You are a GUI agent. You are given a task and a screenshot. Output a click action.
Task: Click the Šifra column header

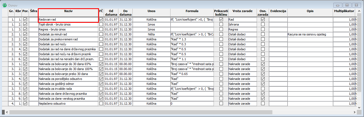(x=33, y=13)
